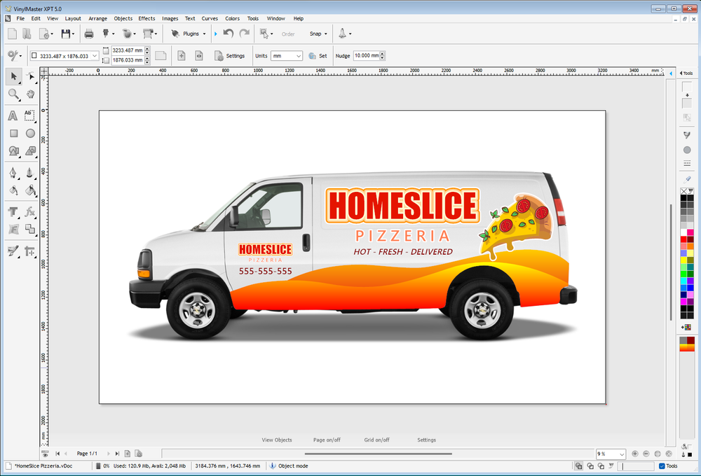Select the Text tool
Image resolution: width=701 pixels, height=476 pixels.
coord(13,115)
